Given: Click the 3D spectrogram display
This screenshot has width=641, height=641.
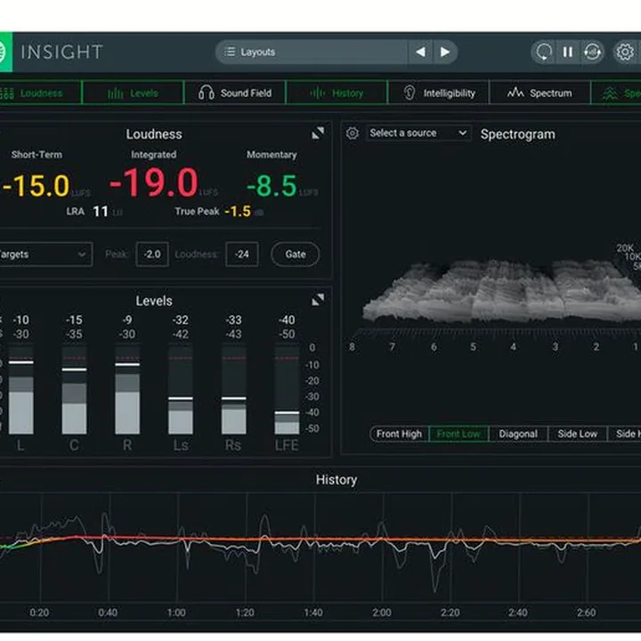Looking at the screenshot, I should point(501,292).
